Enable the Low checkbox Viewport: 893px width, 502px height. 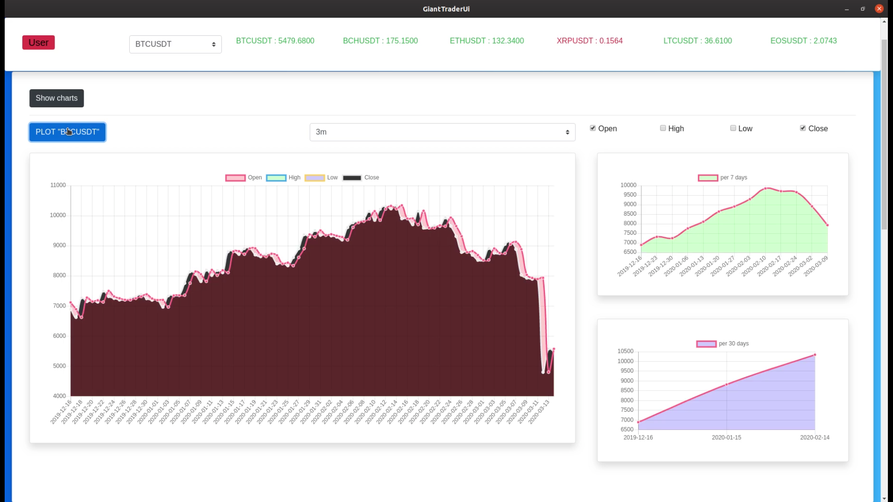click(x=733, y=128)
